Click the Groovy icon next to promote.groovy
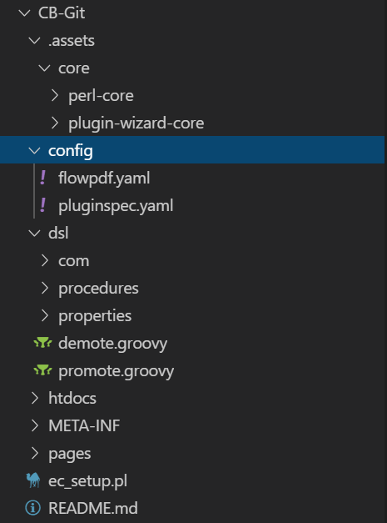Image resolution: width=387 pixels, height=523 pixels. point(43,370)
